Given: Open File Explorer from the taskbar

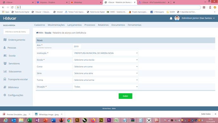Looking at the screenshot, I should click(x=21, y=120).
